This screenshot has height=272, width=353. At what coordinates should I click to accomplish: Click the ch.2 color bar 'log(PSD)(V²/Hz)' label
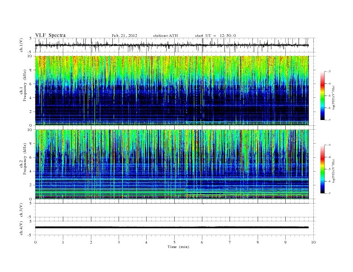click(x=333, y=171)
